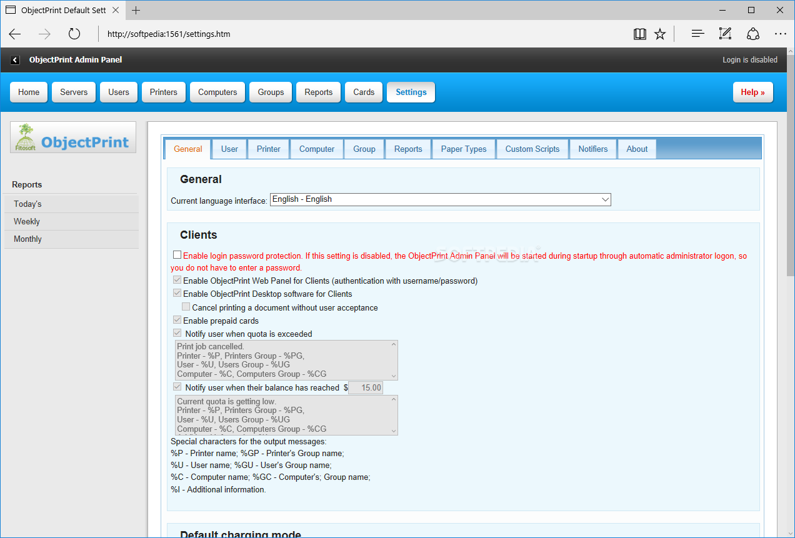Click the Login is disabled text

(750, 60)
